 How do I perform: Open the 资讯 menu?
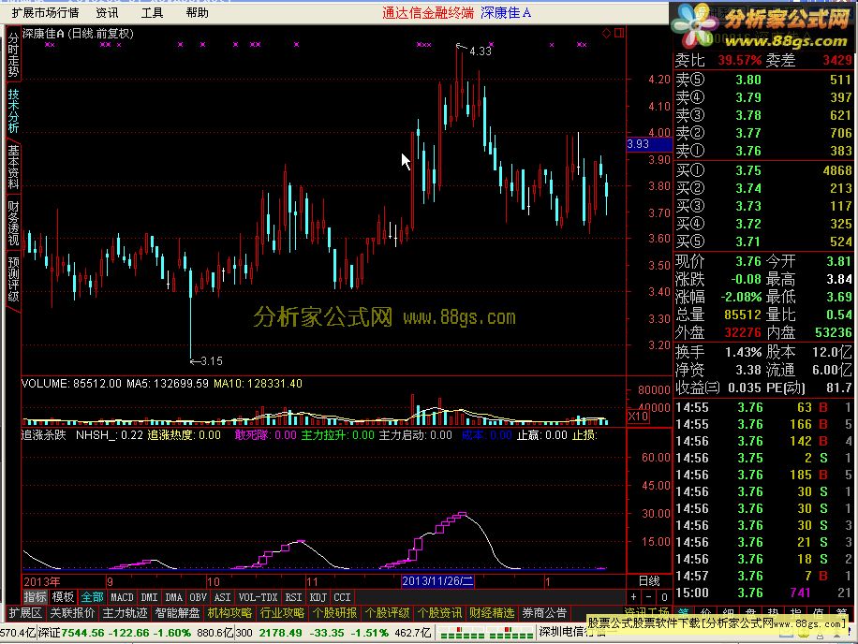pyautogui.click(x=107, y=12)
